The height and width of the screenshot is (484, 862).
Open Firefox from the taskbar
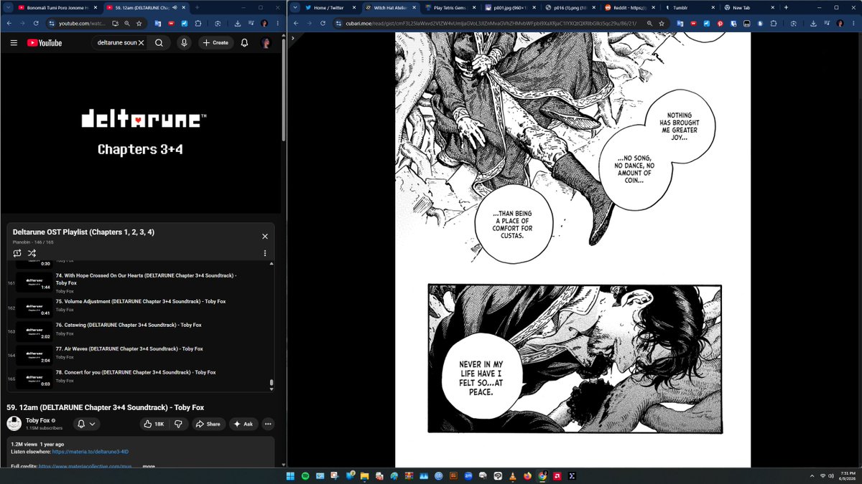pyautogui.click(x=528, y=476)
